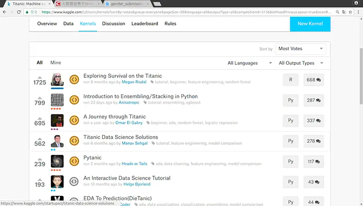This screenshot has width=363, height=206.
Task: Open Helge Bjorland's avatar
Action: pos(57,182)
